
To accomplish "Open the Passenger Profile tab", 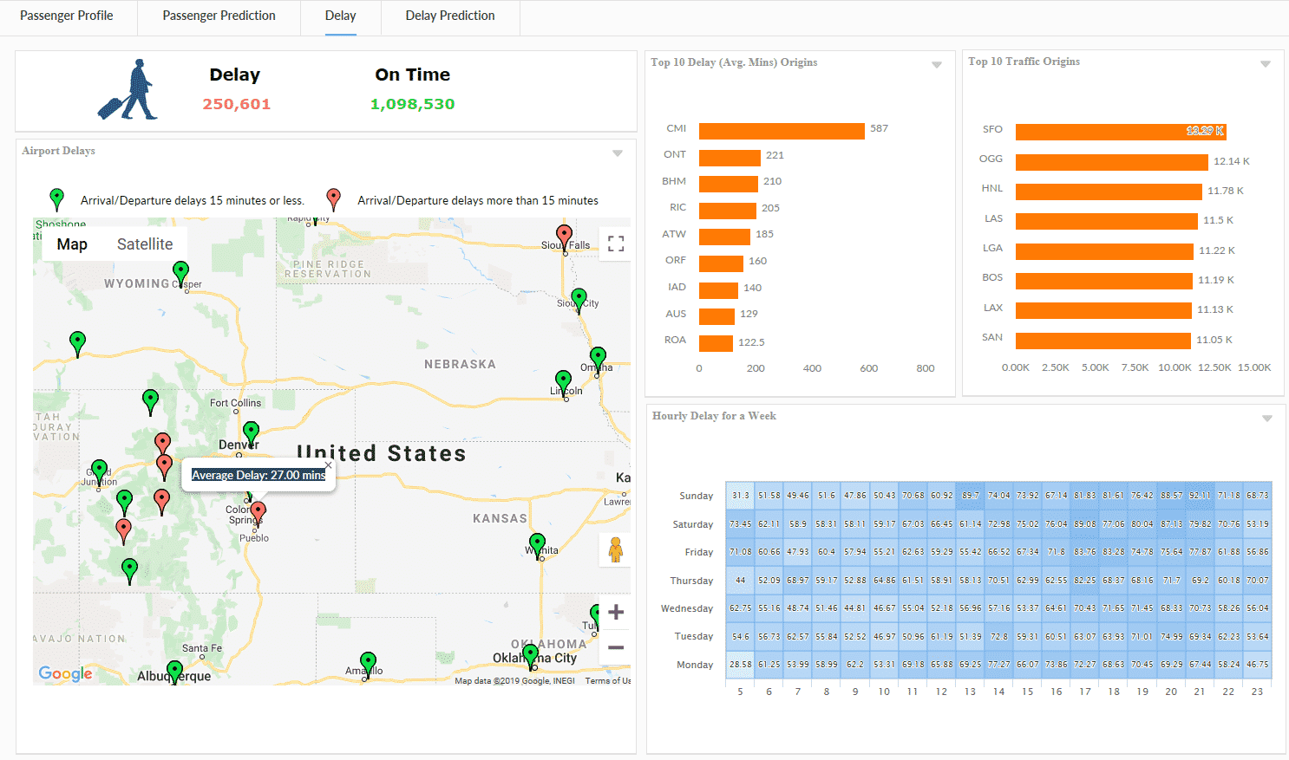I will tap(67, 16).
